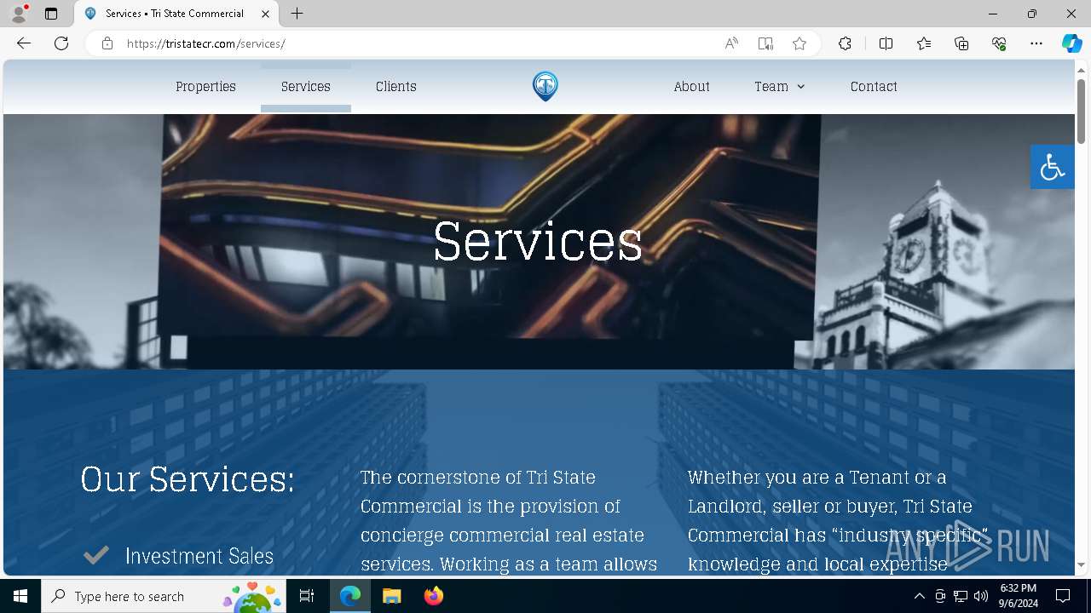Viewport: 1091px width, 613px height.
Task: Open network status tray icon
Action: [961, 596]
